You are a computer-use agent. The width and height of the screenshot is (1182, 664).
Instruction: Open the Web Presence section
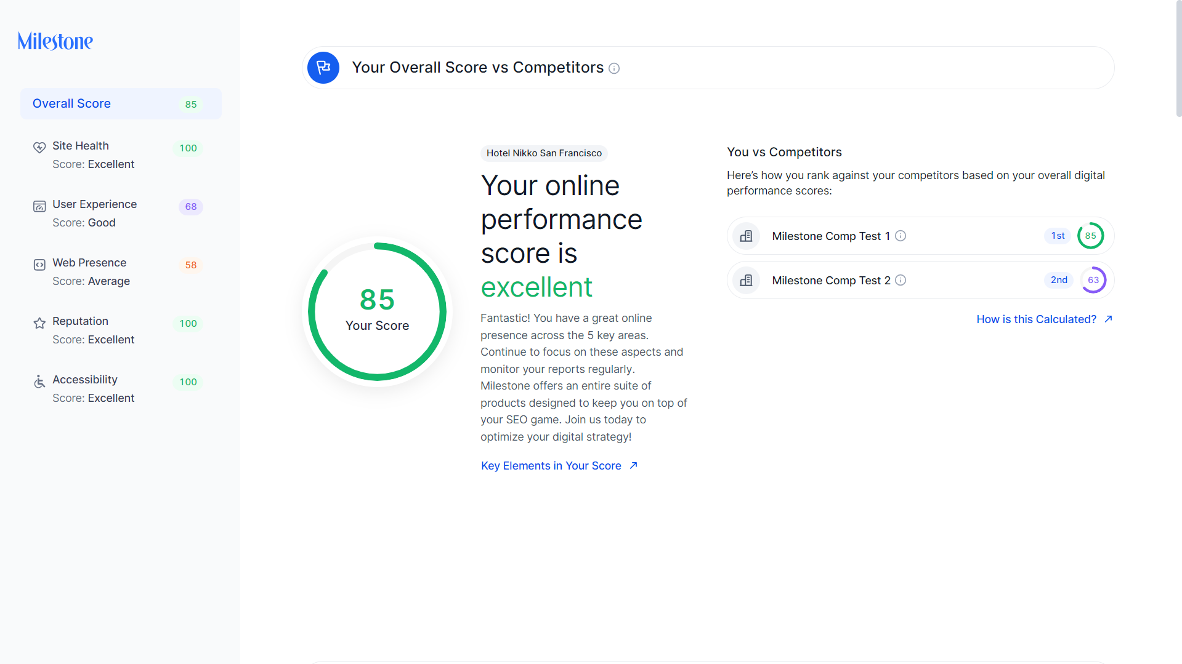coord(121,272)
